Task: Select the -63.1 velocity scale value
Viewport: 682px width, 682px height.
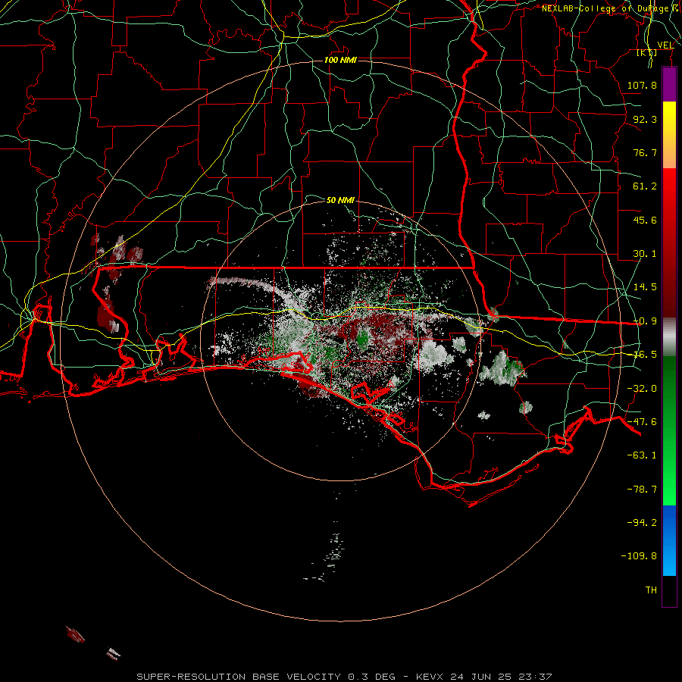Action: click(x=642, y=455)
